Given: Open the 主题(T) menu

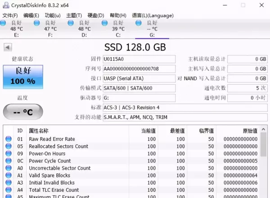Looking at the screenshot, I should (x=74, y=15).
